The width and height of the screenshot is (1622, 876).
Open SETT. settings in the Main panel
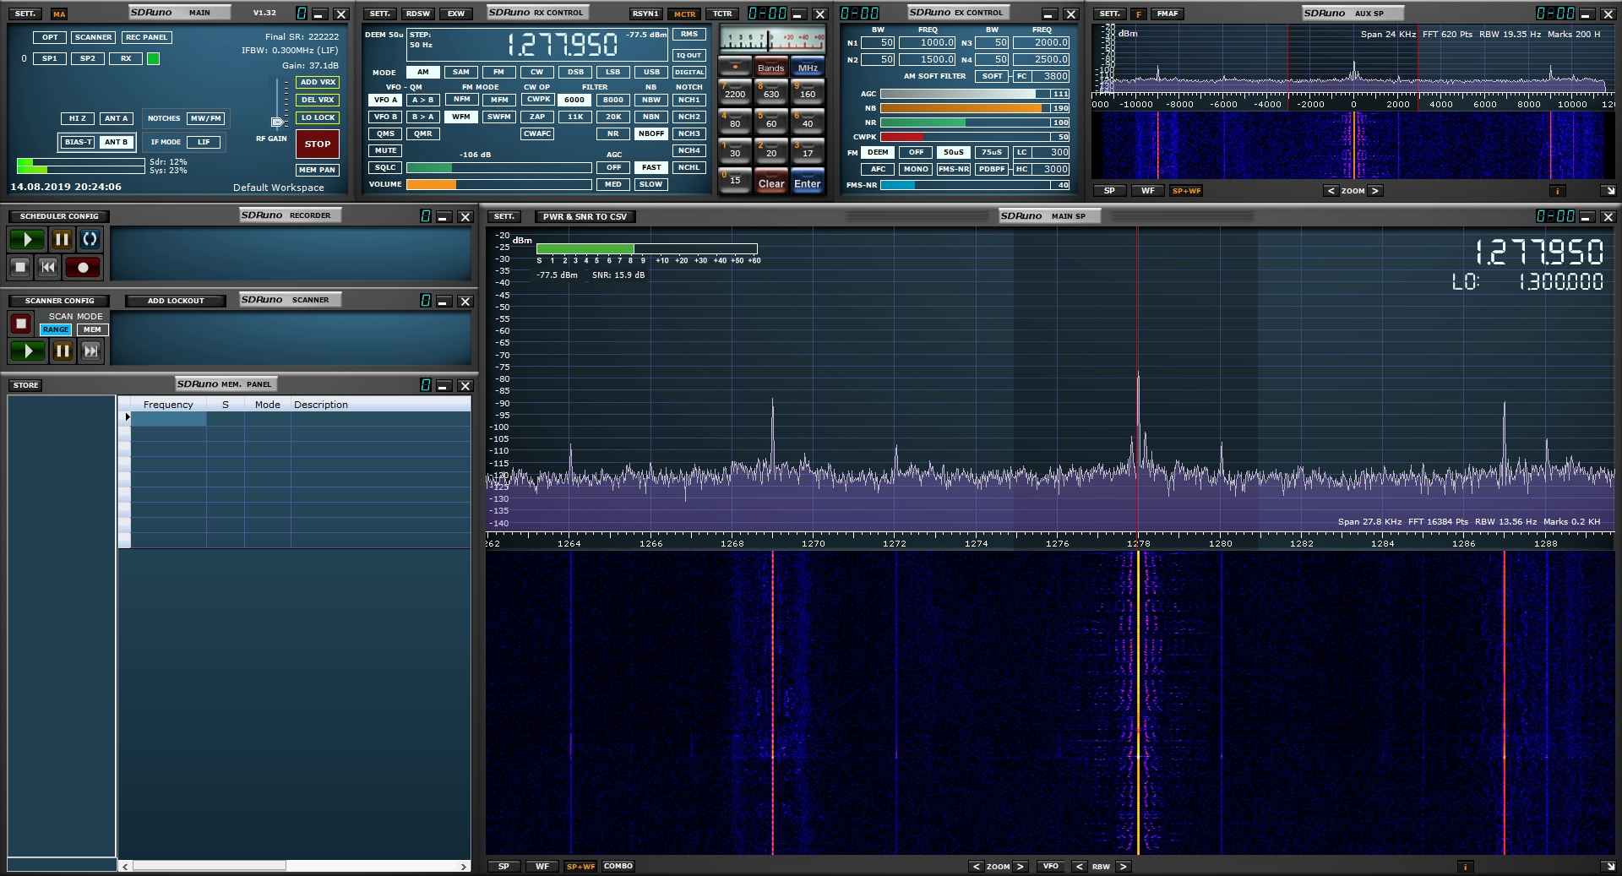point(25,14)
